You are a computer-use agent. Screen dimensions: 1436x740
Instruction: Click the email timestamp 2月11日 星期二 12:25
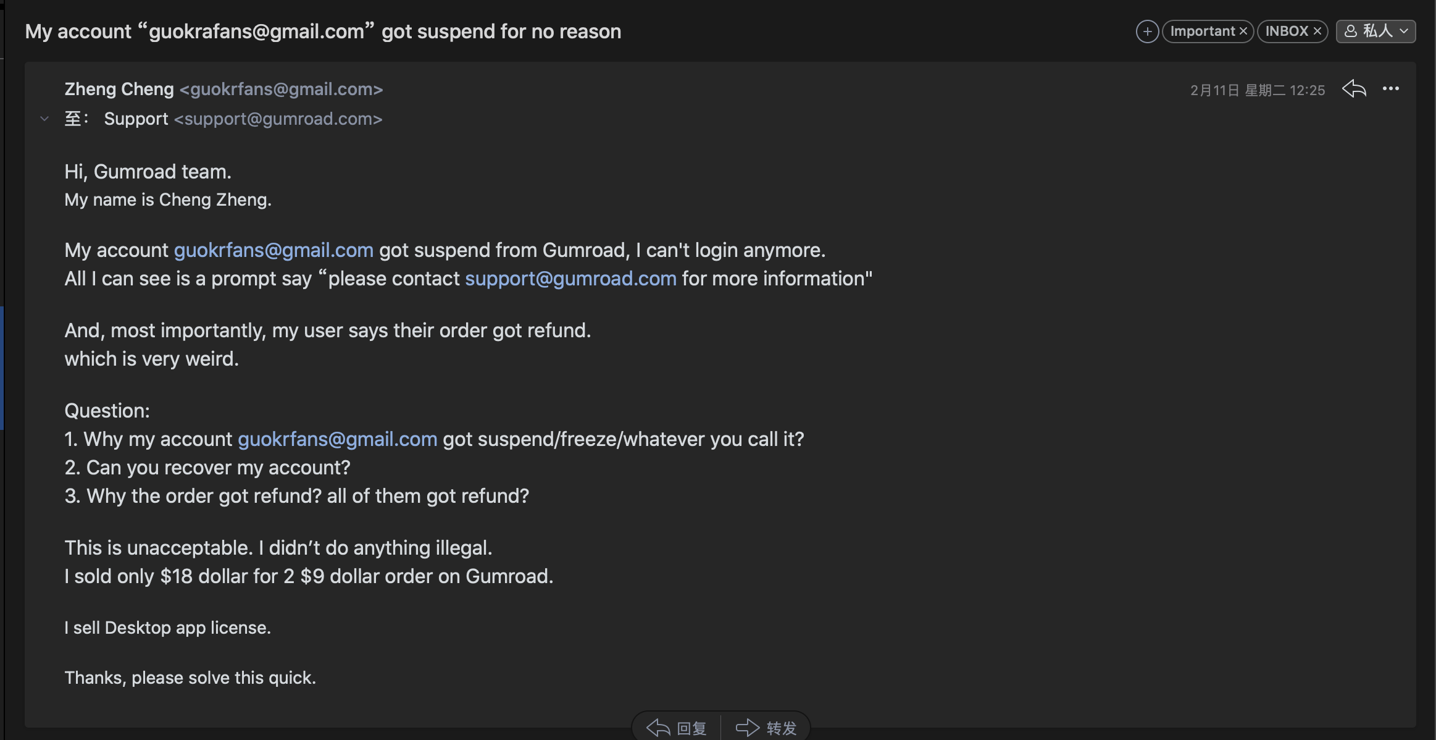[1257, 90]
